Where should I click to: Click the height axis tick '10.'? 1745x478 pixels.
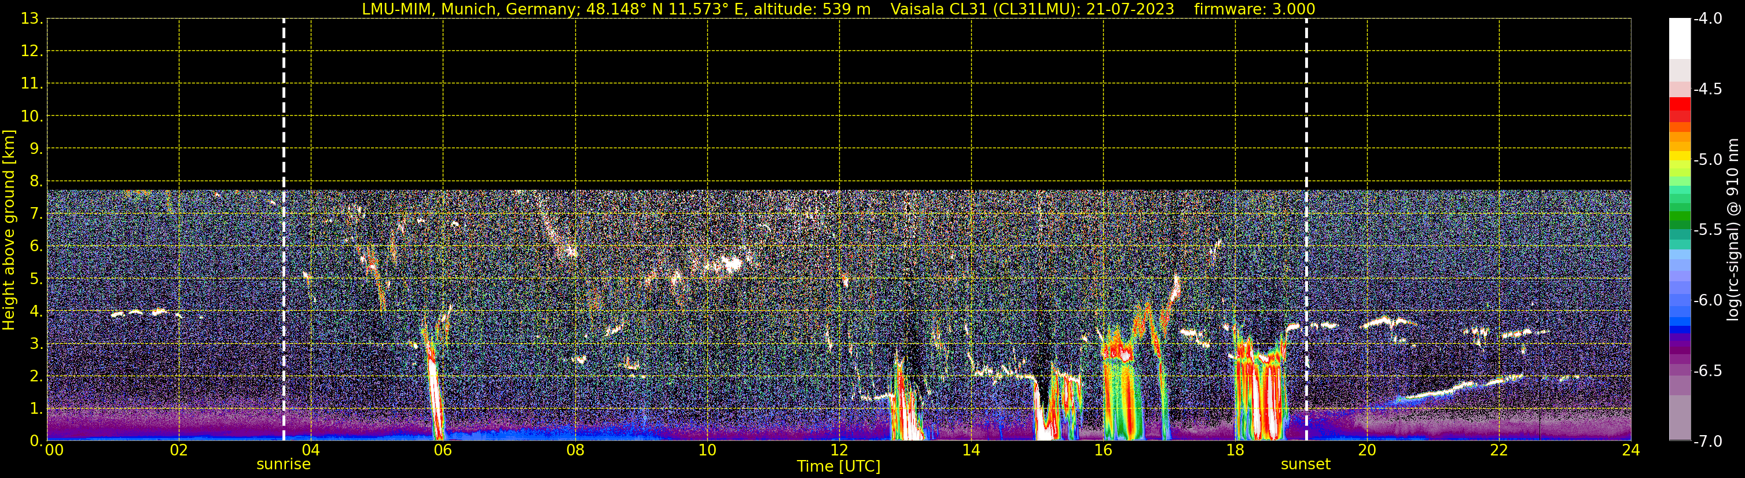[x=32, y=116]
